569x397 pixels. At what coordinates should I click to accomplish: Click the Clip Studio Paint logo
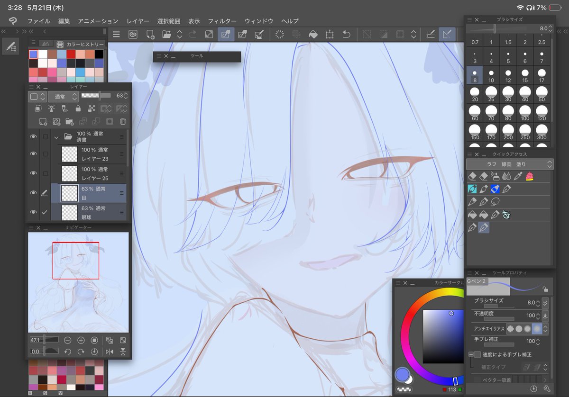coord(13,21)
